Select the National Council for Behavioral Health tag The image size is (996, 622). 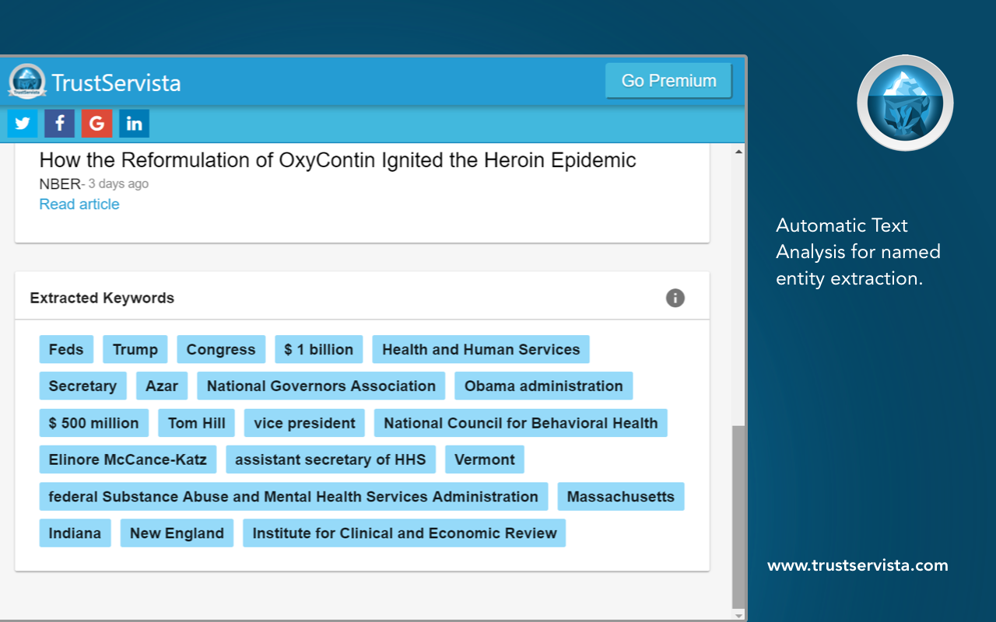521,424
